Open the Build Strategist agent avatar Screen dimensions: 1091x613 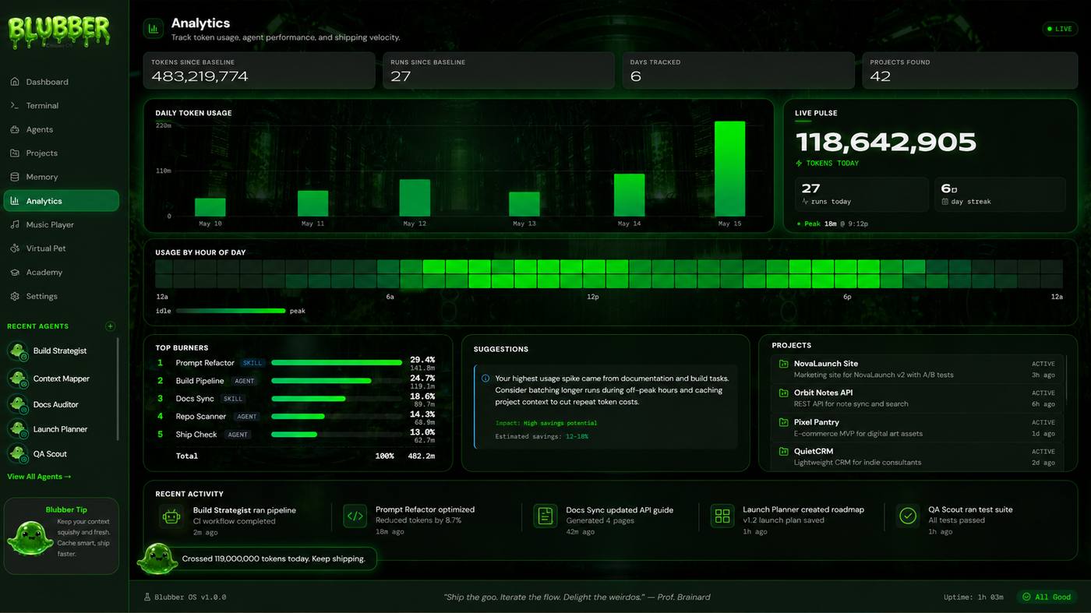[18, 351]
